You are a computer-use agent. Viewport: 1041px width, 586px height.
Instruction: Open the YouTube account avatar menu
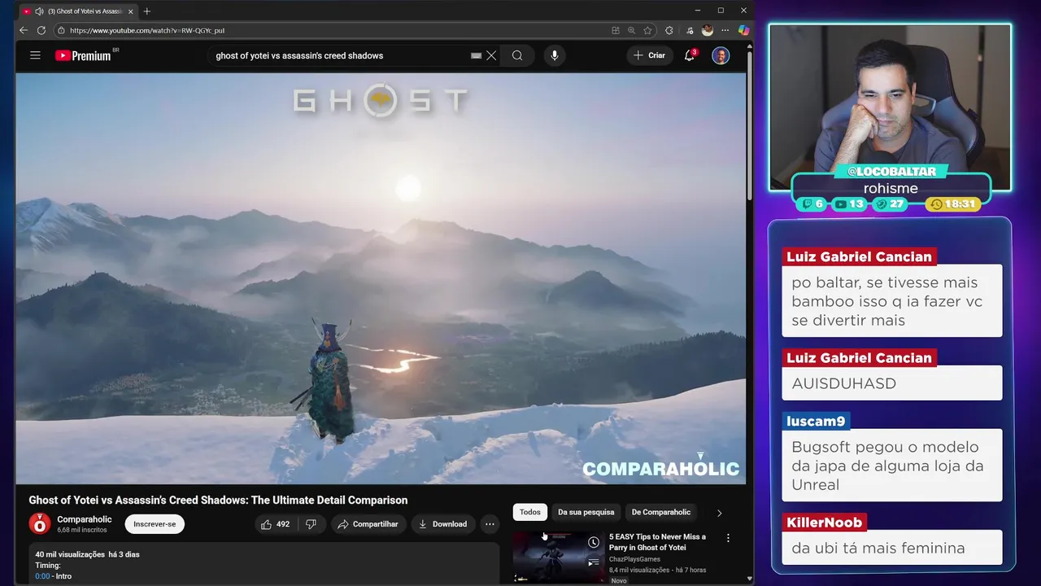(x=721, y=55)
